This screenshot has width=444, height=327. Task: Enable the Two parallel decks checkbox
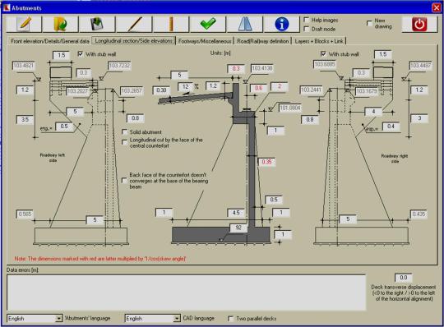[230, 319]
